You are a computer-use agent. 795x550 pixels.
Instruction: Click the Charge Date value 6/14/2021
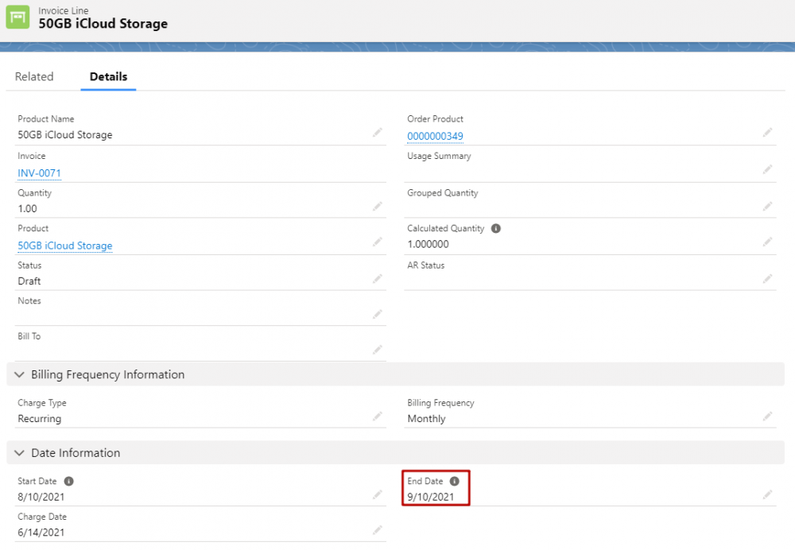41,533
